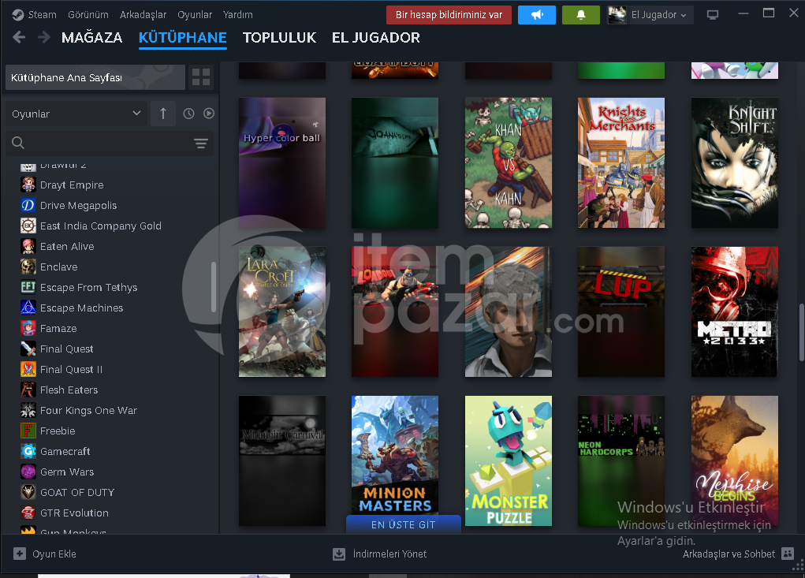Click the Gamecraft G icon
Viewport: 805px width, 578px height.
tap(28, 451)
